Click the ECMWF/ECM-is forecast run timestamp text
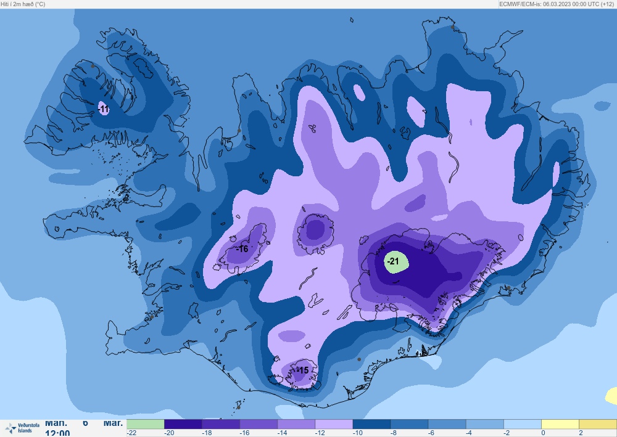 [x=557, y=4]
